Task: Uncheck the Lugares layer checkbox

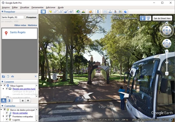Action: click(7, 119)
